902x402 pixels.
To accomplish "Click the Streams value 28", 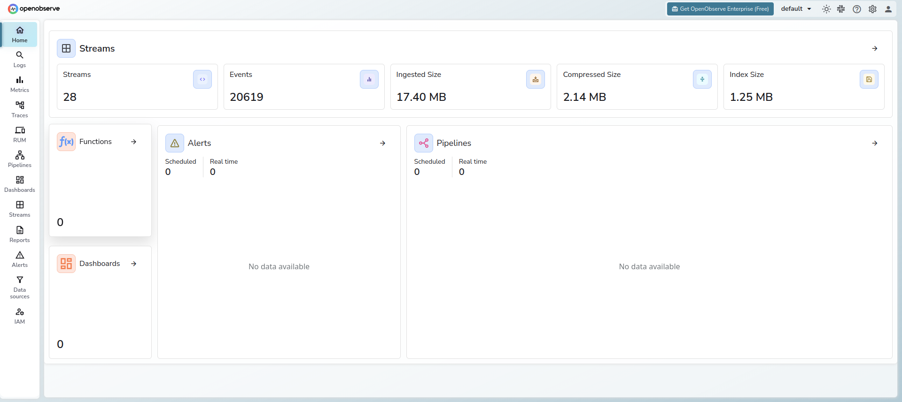I will [70, 97].
